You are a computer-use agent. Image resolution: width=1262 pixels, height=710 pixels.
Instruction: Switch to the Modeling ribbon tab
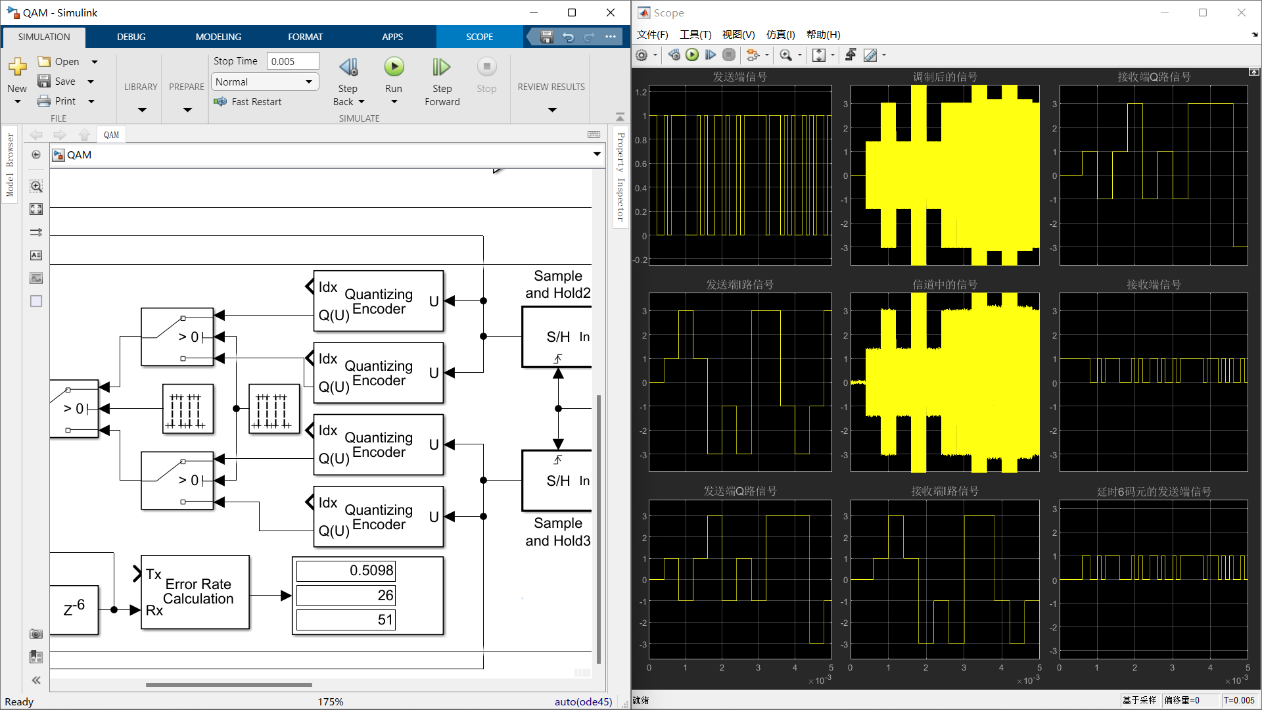pyautogui.click(x=218, y=37)
